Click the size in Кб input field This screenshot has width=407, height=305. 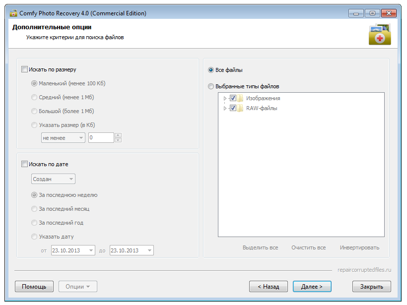tap(101, 138)
